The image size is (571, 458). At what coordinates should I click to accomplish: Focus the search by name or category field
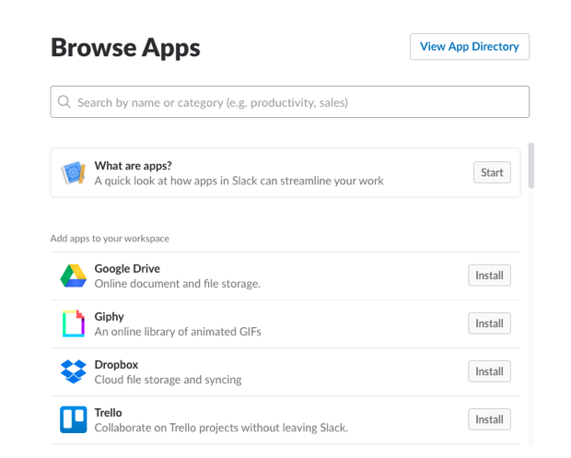(290, 101)
